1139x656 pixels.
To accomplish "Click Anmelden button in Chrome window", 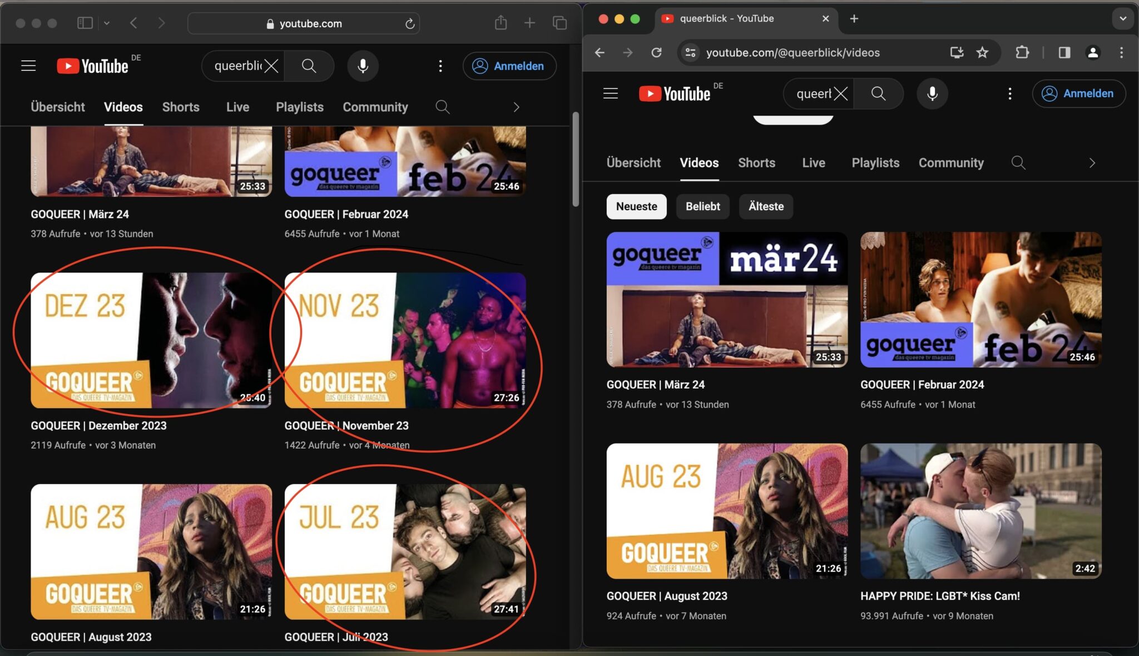I will point(1078,93).
